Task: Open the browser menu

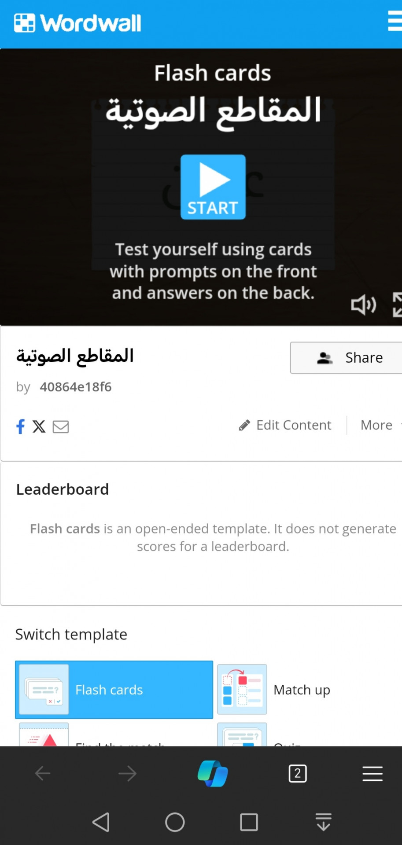Action: [x=372, y=773]
